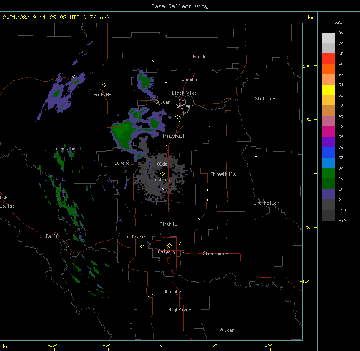Select the dark orange swatch between 60 and 57

328,69
